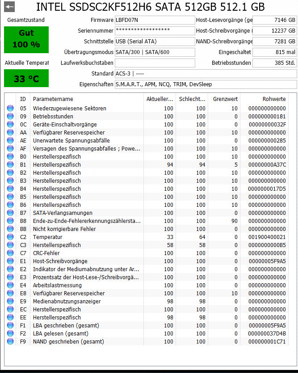Click raw value 00000000032F
Image resolution: width=298 pixels, height=373 pixels.
pyautogui.click(x=267, y=125)
